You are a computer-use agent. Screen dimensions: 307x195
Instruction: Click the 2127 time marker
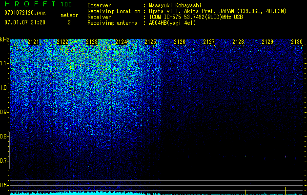[x=209, y=42]
